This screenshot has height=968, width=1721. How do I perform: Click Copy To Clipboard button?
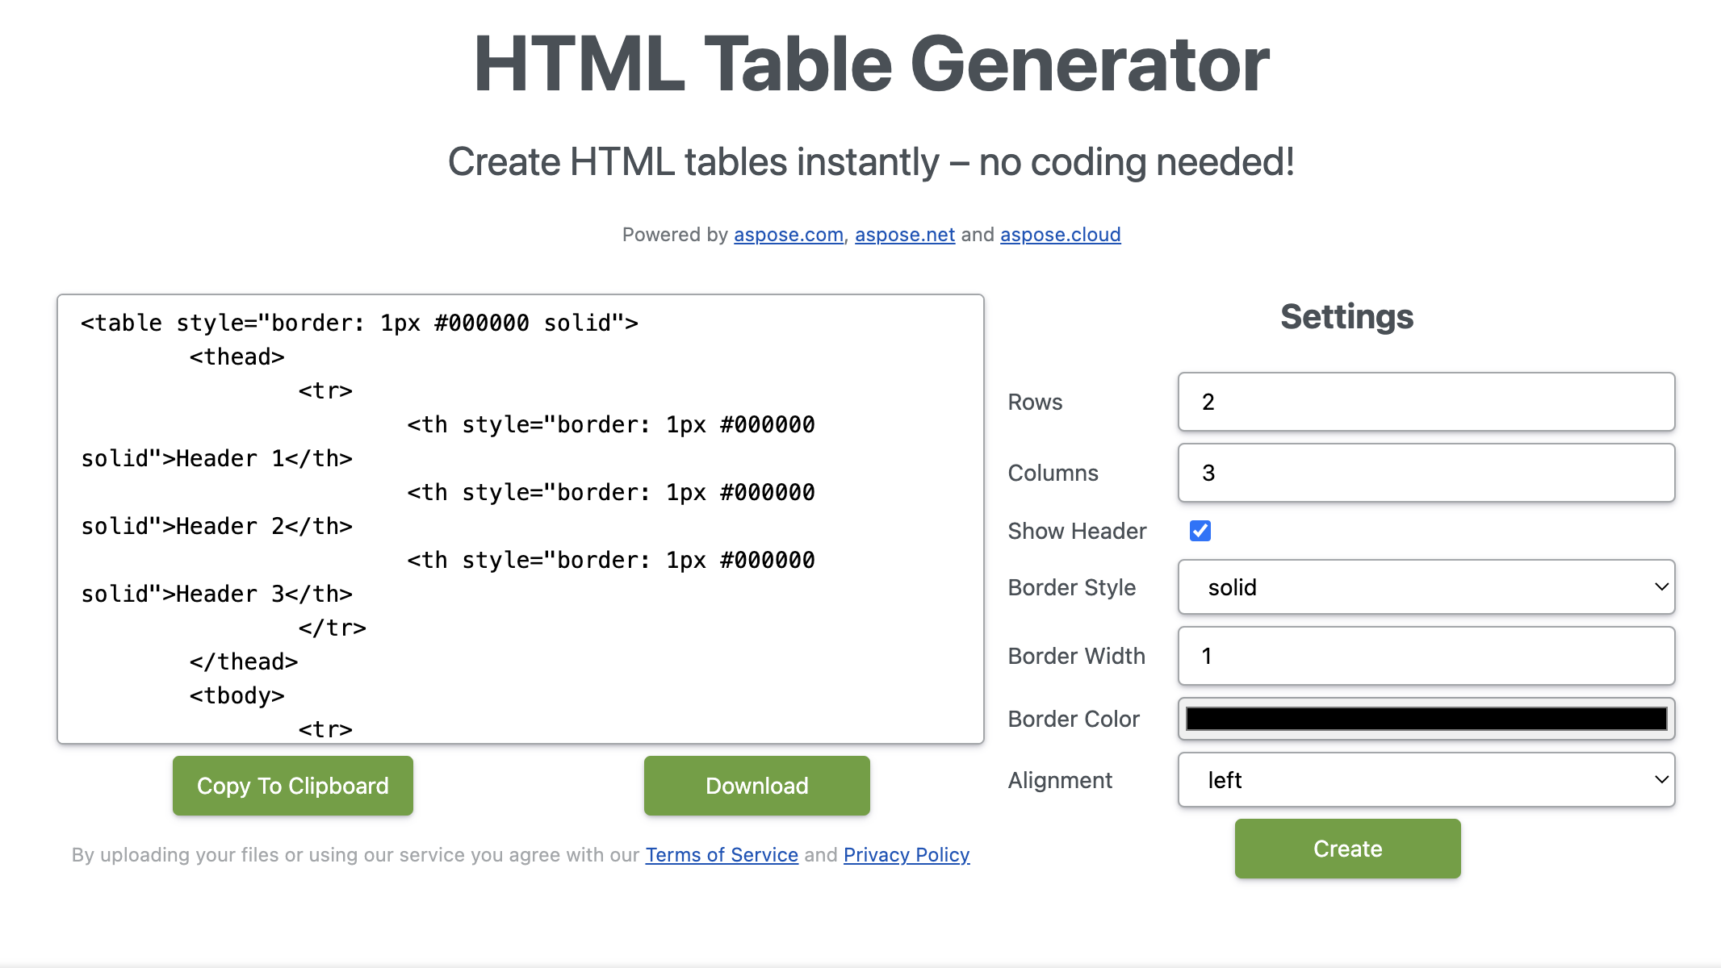pos(293,786)
